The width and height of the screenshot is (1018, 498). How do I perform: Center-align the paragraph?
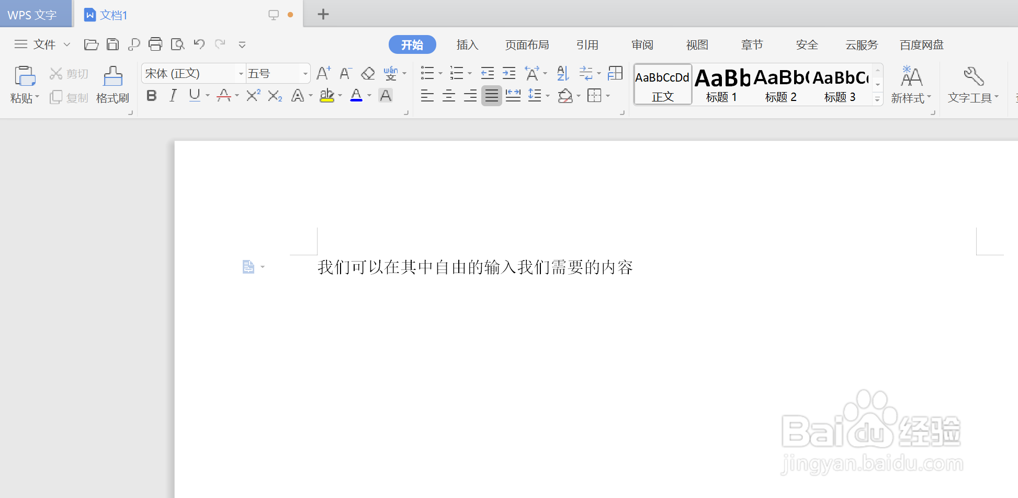449,96
